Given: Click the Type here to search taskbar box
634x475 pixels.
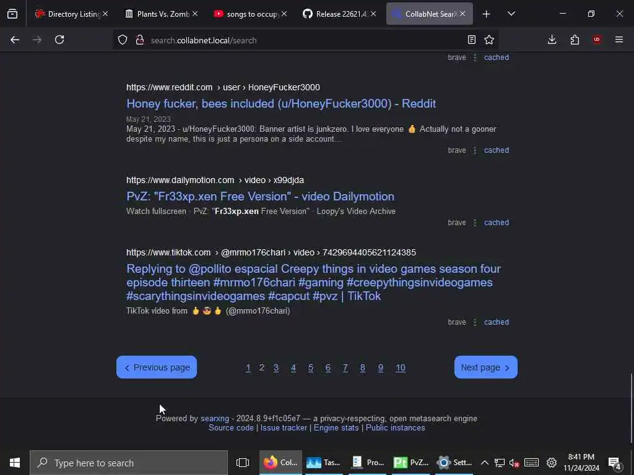Looking at the screenshot, I should (129, 463).
